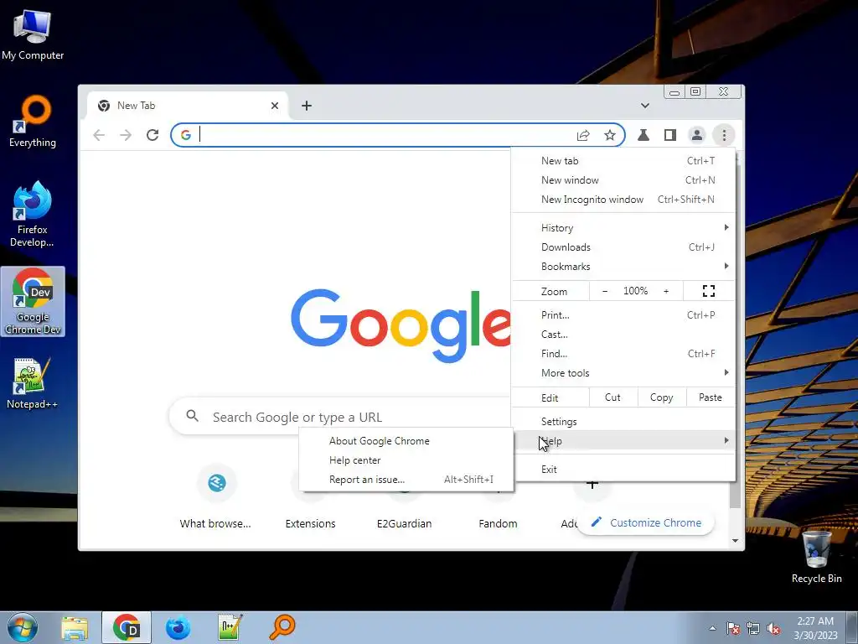Viewport: 858px width, 644px height.
Task: Click Action Center flag tray icon
Action: [733, 628]
